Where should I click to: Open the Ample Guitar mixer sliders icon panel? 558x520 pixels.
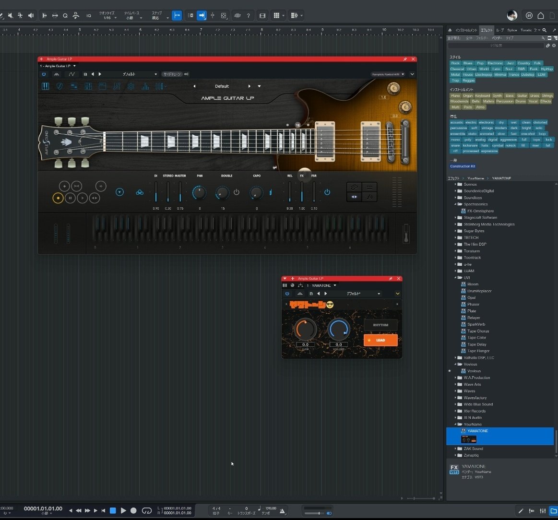117,86
